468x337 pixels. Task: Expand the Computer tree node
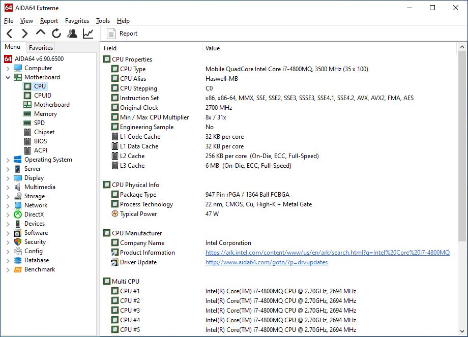(x=8, y=69)
